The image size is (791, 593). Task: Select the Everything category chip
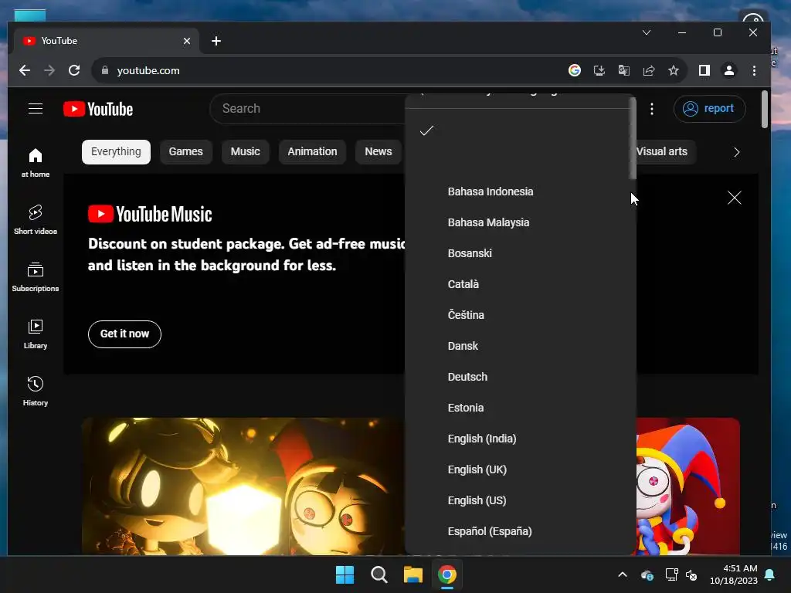tap(116, 152)
